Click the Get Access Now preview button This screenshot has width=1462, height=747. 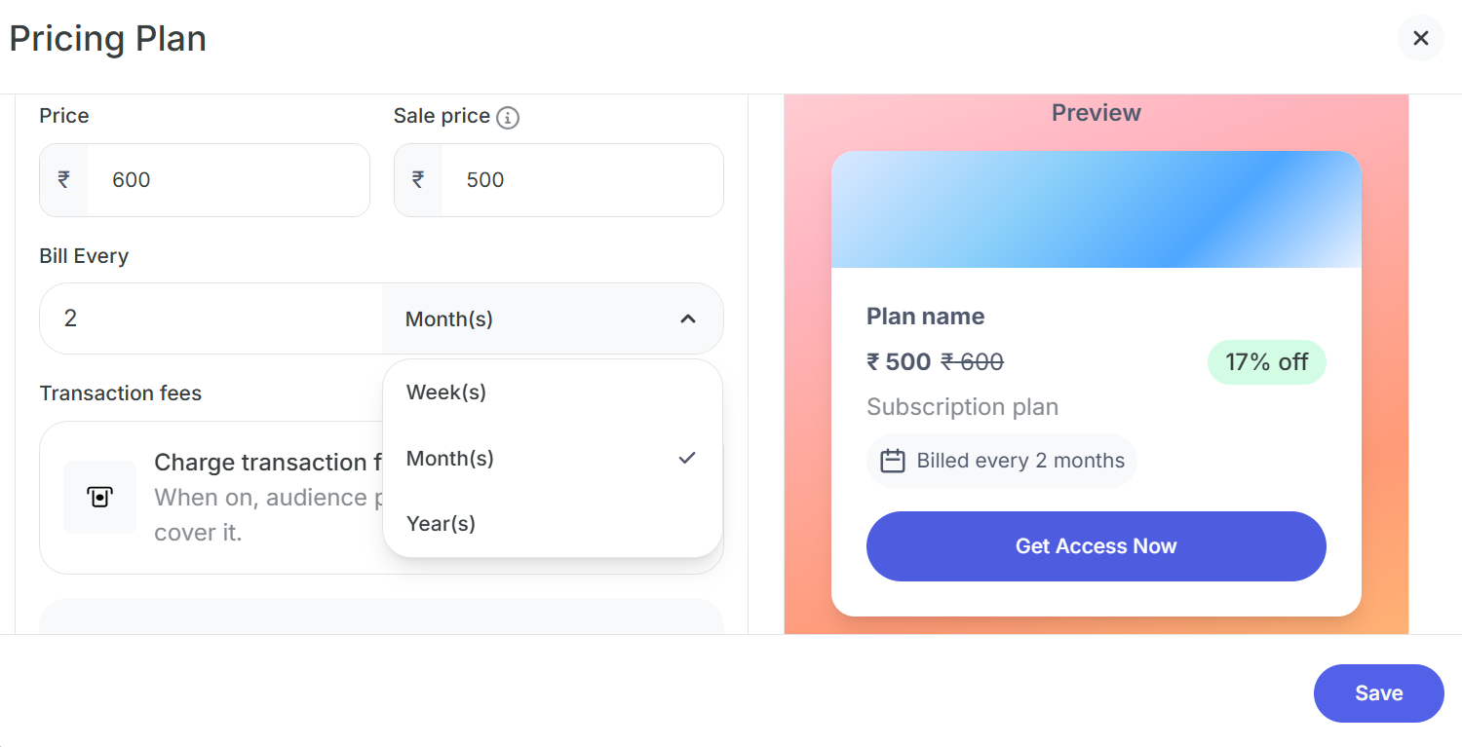click(x=1096, y=546)
